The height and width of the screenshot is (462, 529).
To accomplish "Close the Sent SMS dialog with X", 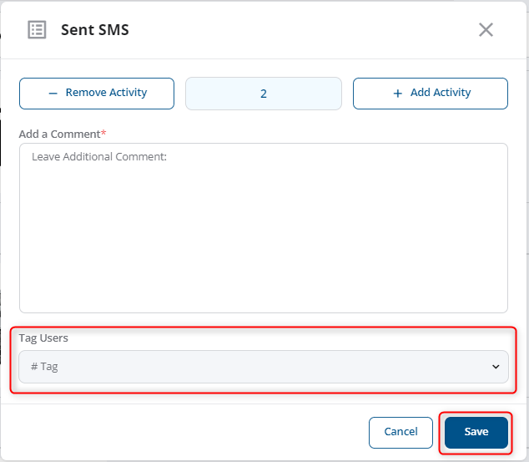I will (486, 30).
